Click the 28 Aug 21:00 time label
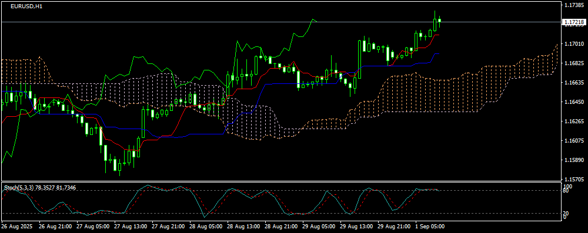The width and height of the screenshot is (588, 233). point(281,227)
